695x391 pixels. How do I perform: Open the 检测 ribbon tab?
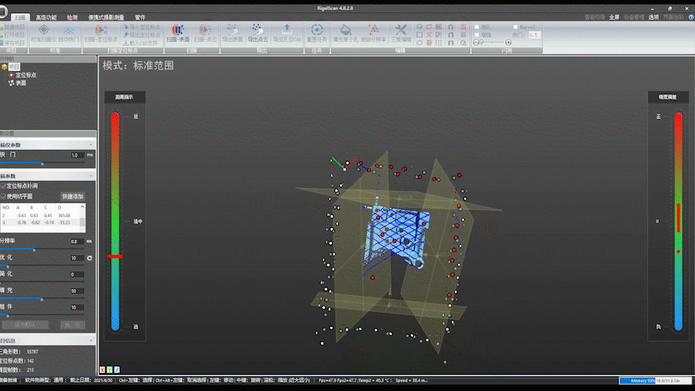coord(73,17)
